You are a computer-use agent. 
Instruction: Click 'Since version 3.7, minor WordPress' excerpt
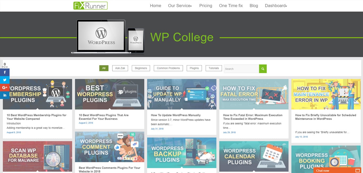[x=181, y=122]
